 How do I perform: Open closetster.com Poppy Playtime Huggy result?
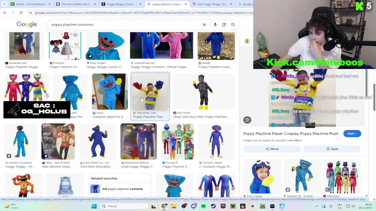pos(24,51)
